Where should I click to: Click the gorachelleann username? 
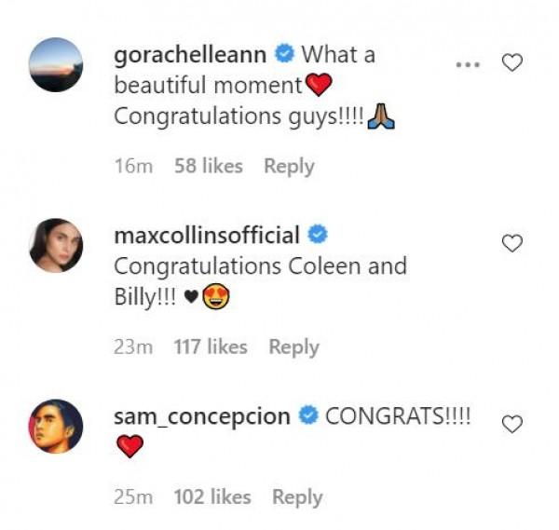(x=189, y=55)
